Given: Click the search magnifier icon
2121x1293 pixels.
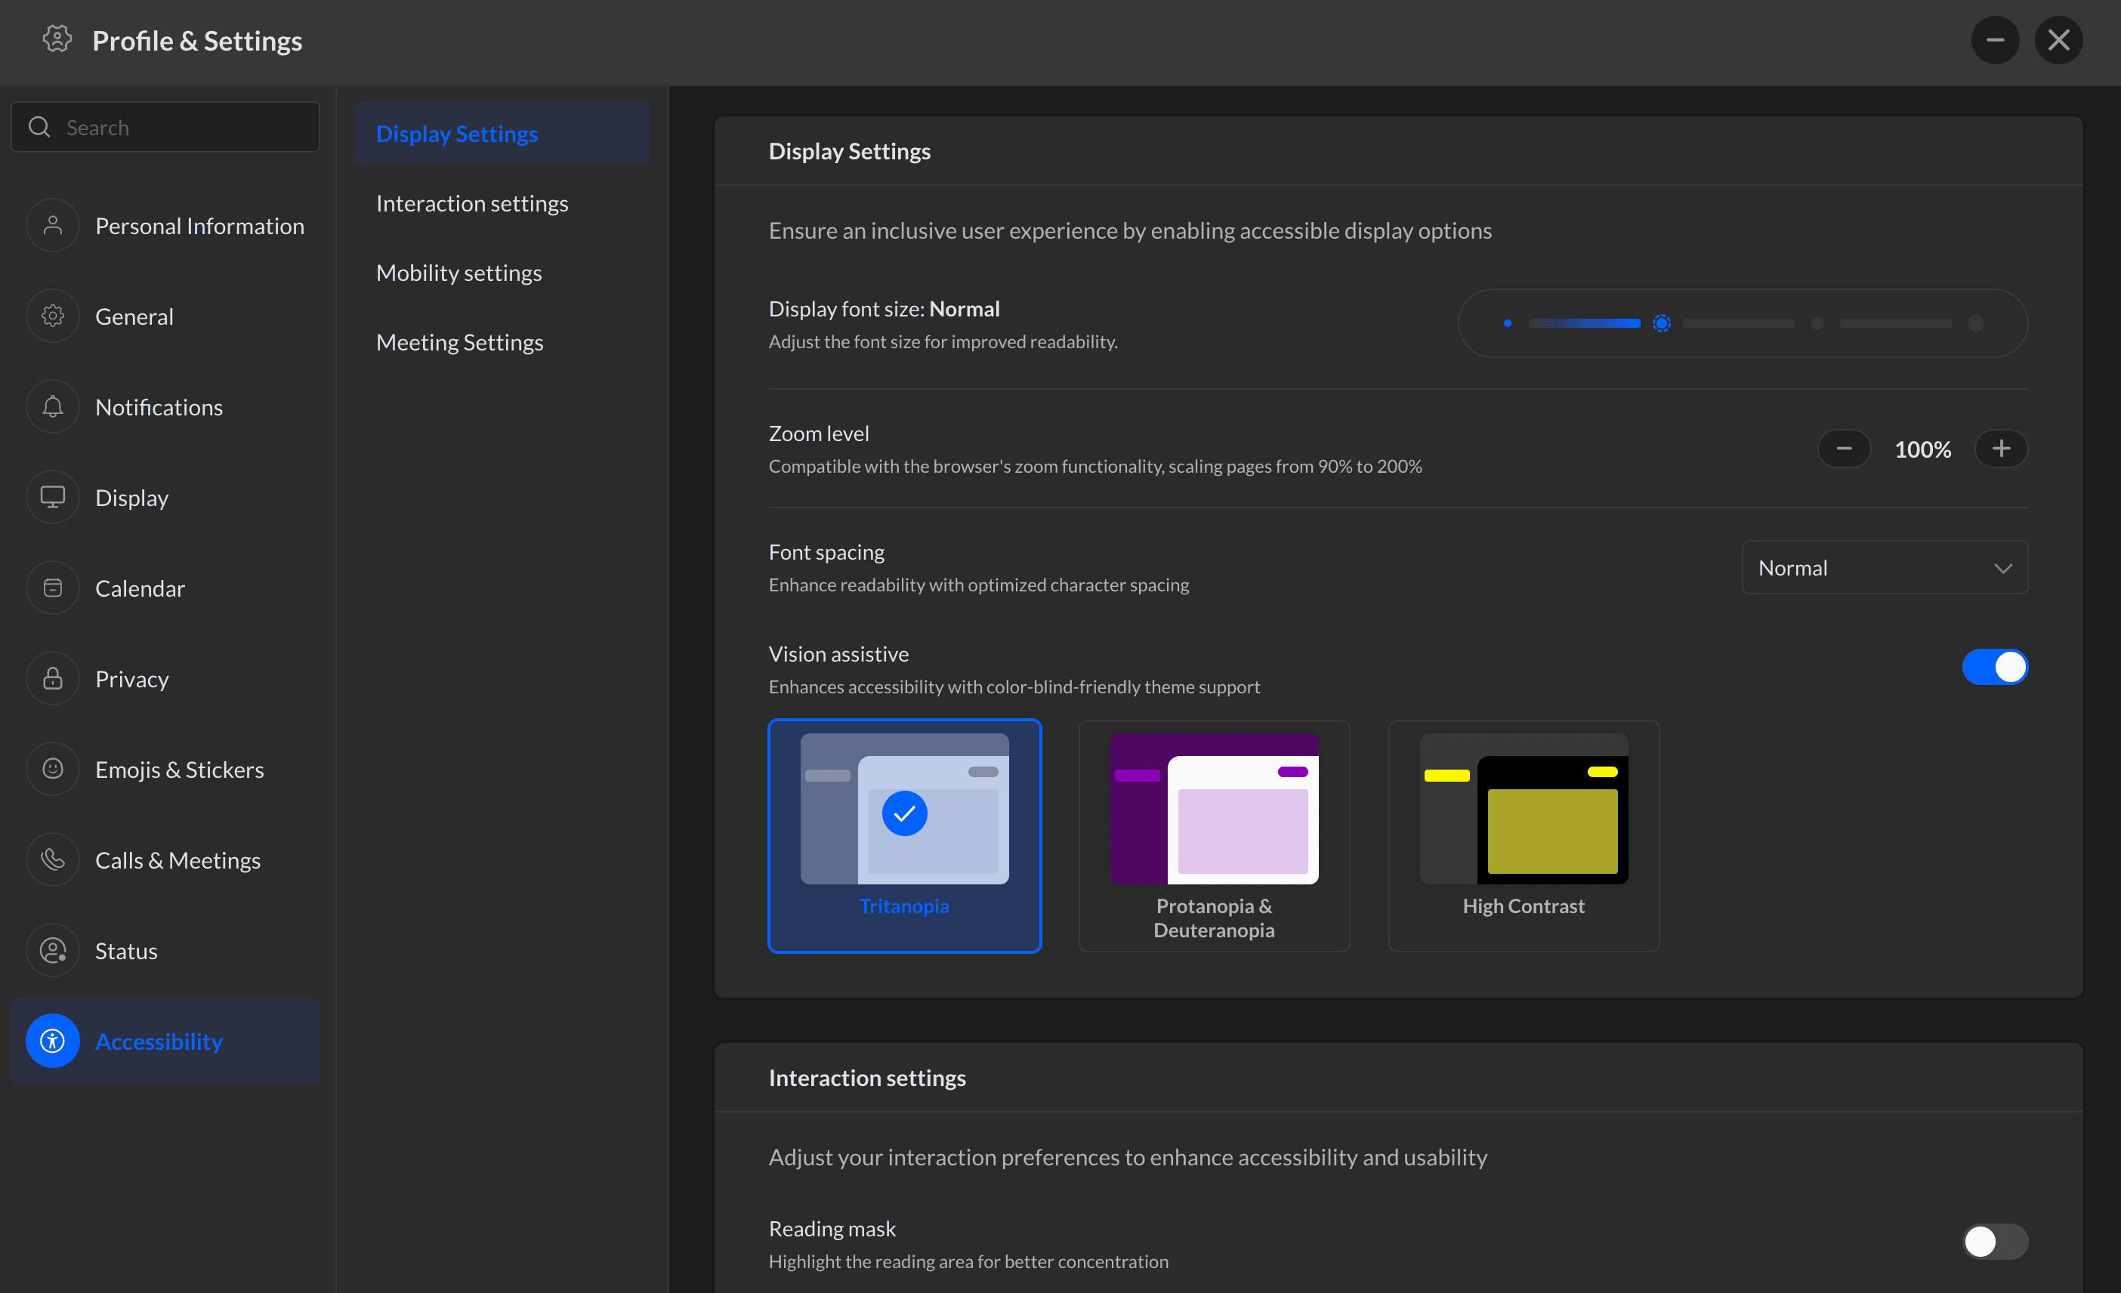Looking at the screenshot, I should [39, 128].
